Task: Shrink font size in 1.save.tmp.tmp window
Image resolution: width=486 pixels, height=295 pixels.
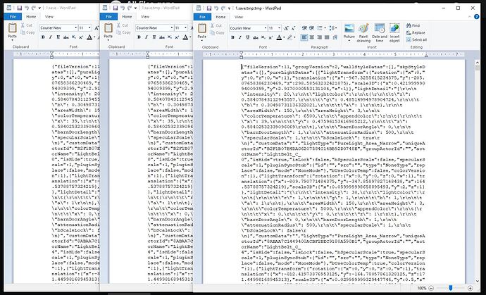Action: (293, 28)
